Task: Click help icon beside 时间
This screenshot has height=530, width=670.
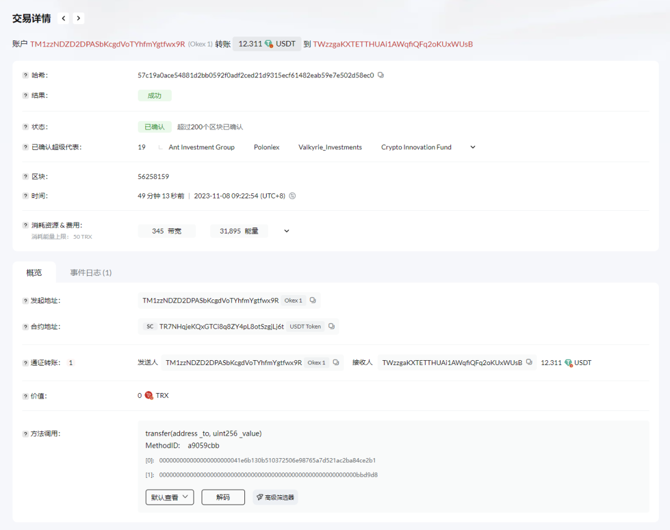Action: pyautogui.click(x=25, y=196)
